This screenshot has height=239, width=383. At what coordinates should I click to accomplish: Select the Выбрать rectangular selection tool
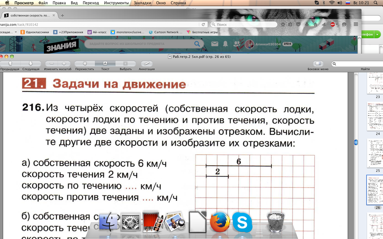click(125, 63)
